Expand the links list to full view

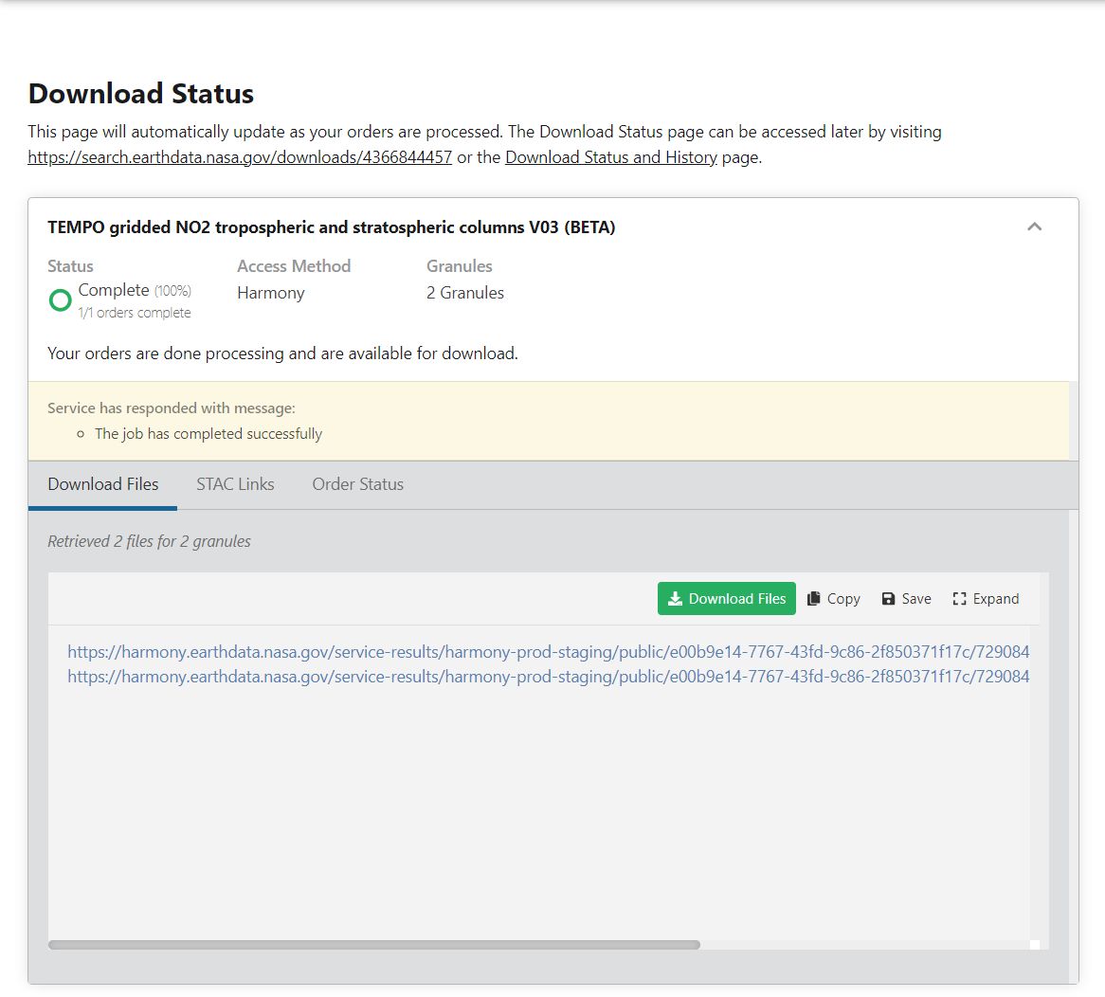[986, 599]
